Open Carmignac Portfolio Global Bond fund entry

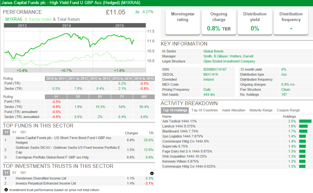click(52, 157)
